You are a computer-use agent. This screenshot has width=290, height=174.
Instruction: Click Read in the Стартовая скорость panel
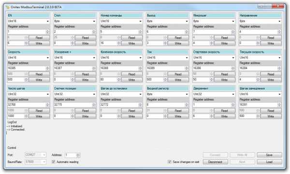click(x=225, y=74)
